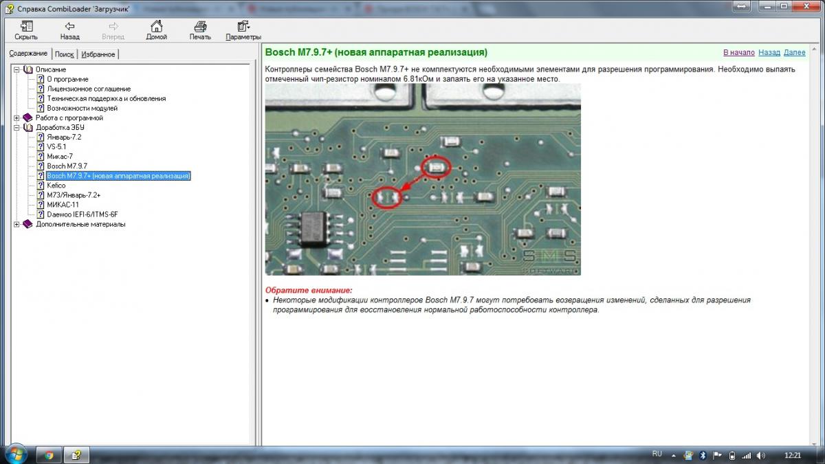This screenshot has width=825, height=464.
Task: Go to the help home page (Домой)
Action: pos(157,30)
